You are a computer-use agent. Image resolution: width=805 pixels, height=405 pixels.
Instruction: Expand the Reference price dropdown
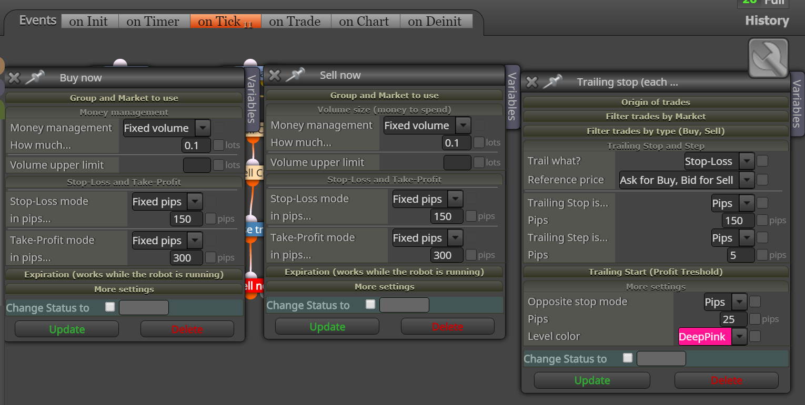pos(687,180)
